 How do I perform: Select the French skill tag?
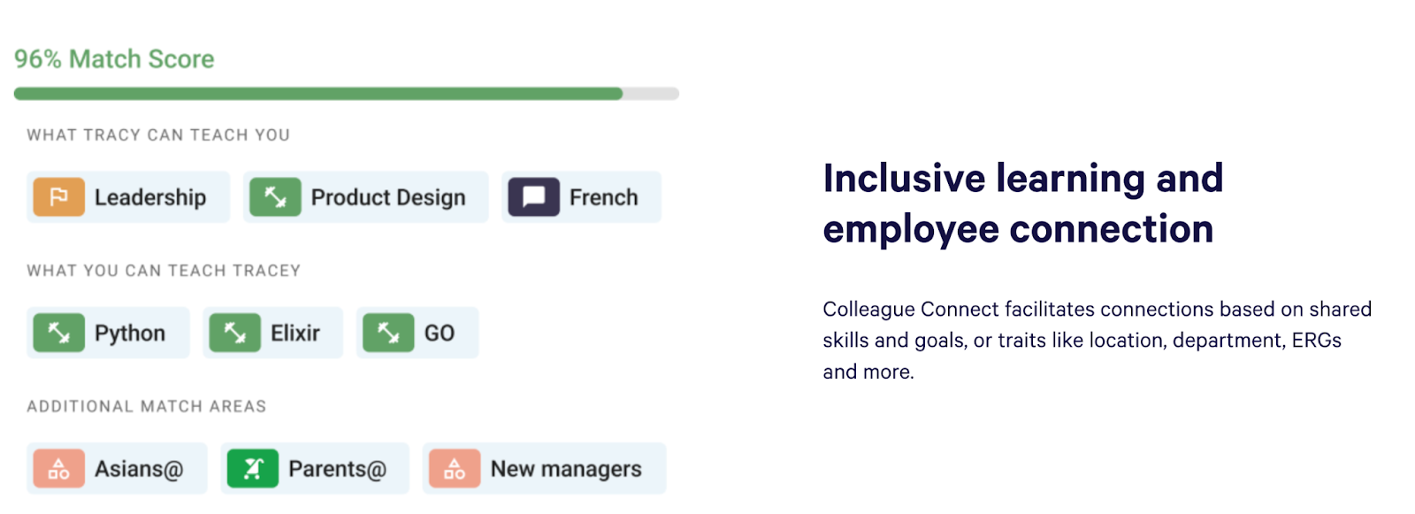581,197
